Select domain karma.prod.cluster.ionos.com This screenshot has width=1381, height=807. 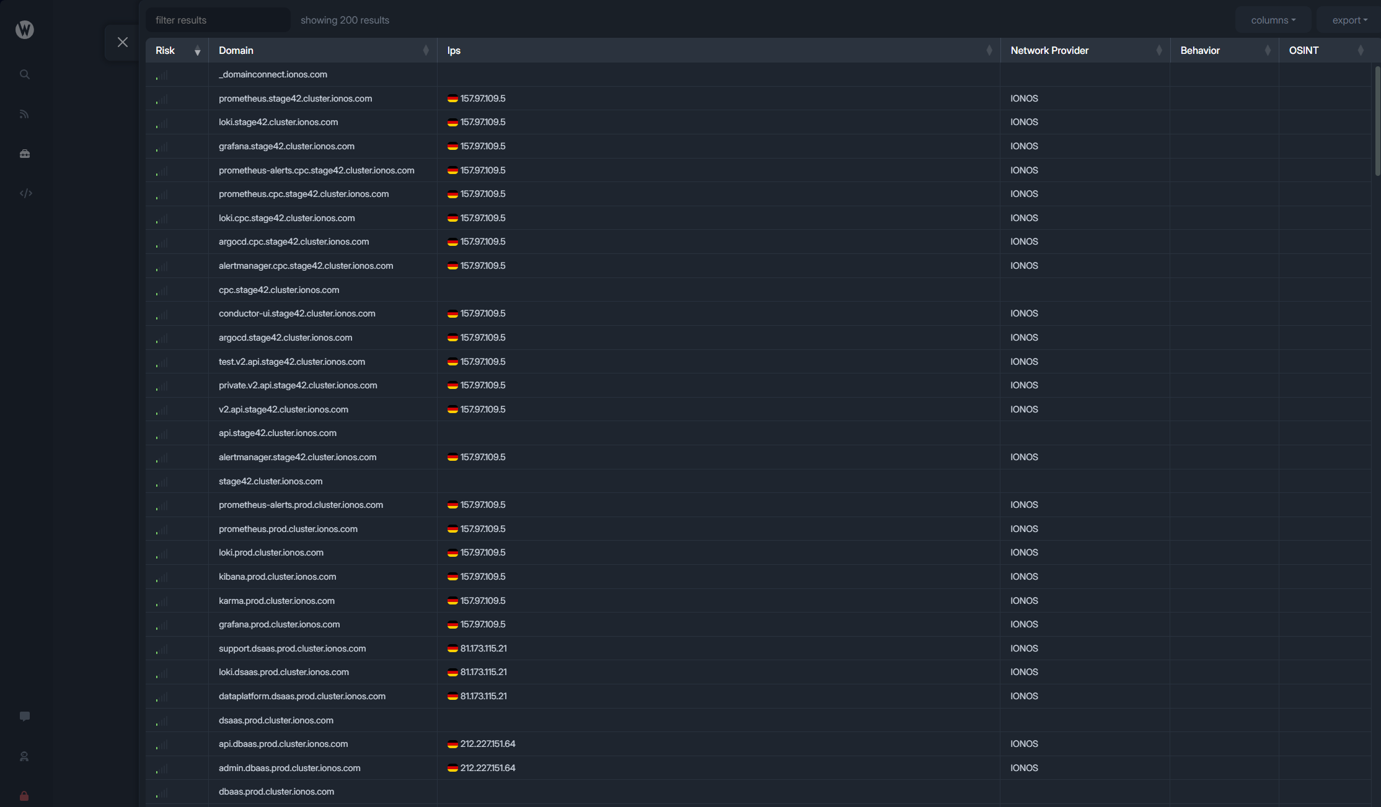tap(276, 601)
